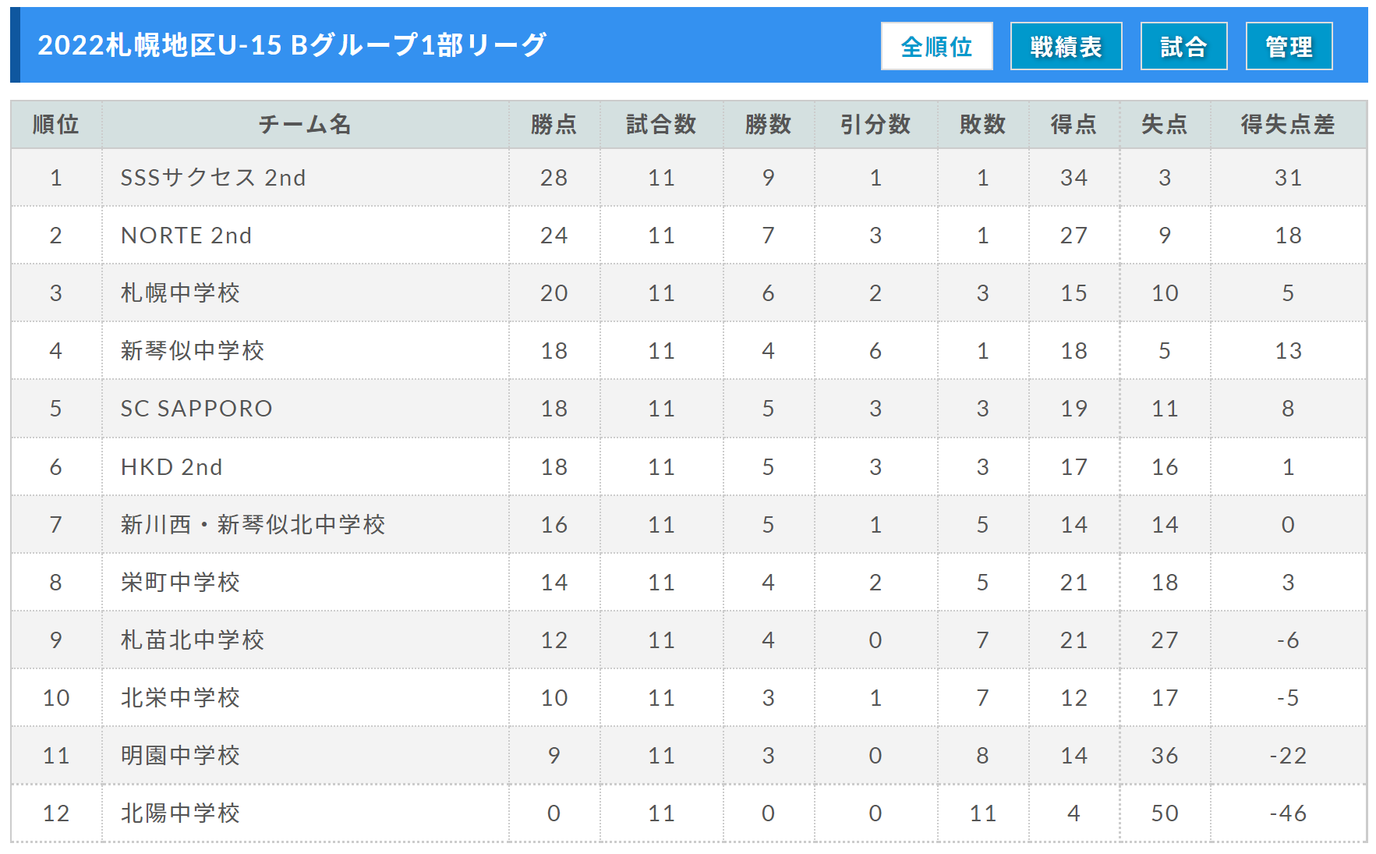This screenshot has height=854, width=1376.
Task: Select the SC SAPPORO team name
Action: click(x=196, y=409)
